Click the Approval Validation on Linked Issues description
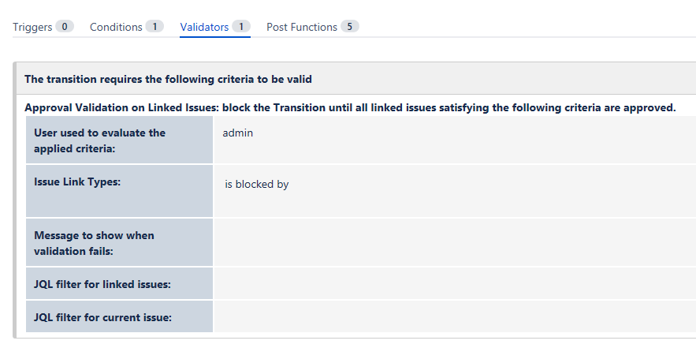696x348 pixels. [350, 107]
